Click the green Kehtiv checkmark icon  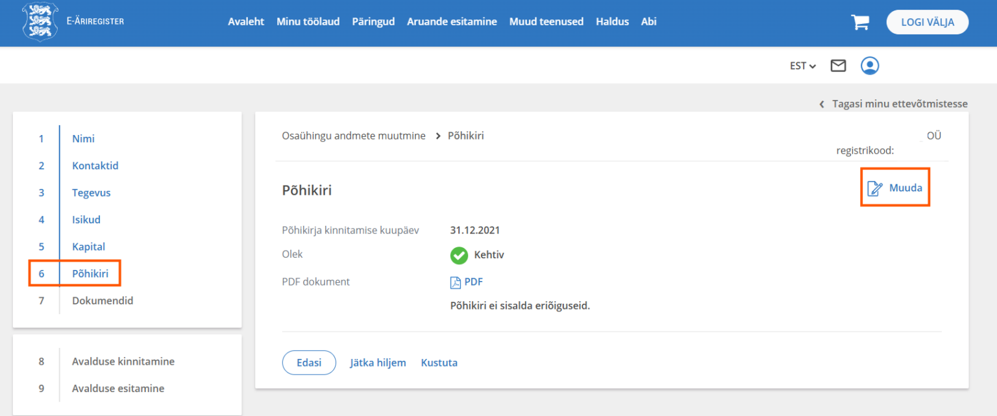(x=459, y=255)
